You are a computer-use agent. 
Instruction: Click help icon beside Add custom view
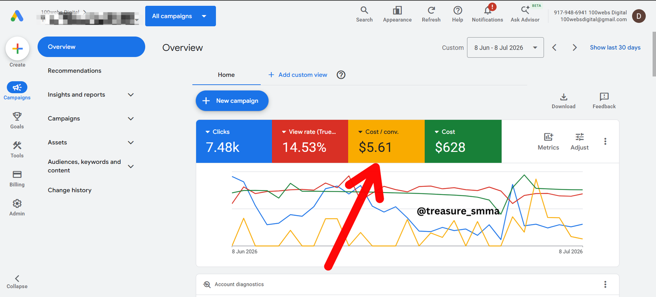pos(341,75)
